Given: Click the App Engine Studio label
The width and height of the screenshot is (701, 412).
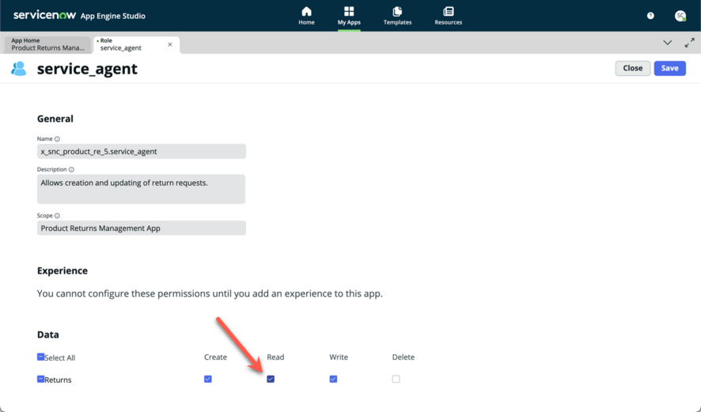Looking at the screenshot, I should (112, 16).
